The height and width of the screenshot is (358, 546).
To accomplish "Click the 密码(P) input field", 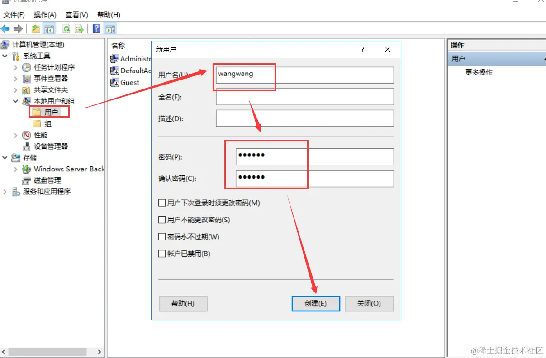I will pos(315,156).
